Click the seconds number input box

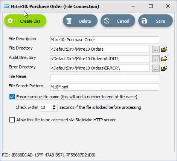click(46, 107)
